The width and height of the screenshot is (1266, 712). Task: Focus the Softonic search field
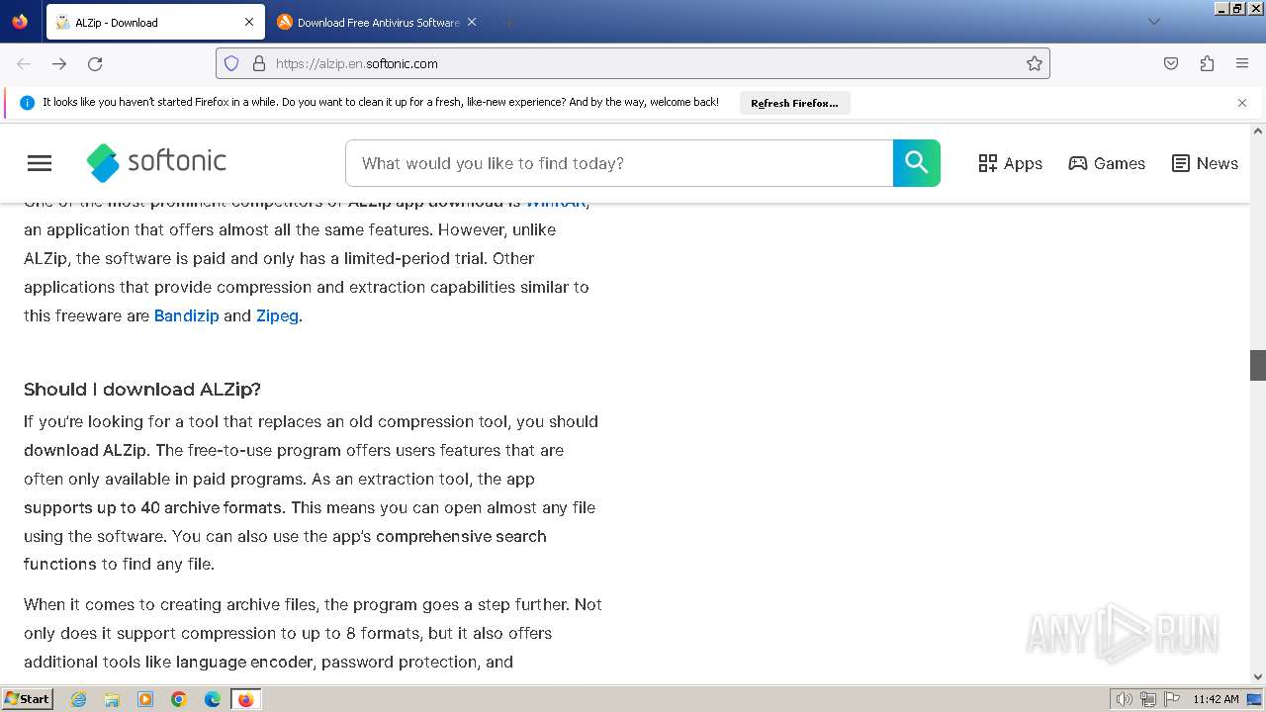[619, 163]
